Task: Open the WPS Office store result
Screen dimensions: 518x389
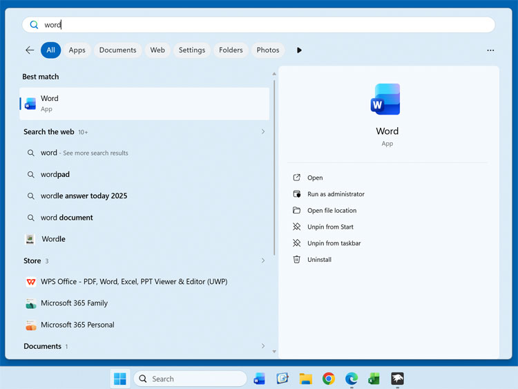Action: (144, 282)
